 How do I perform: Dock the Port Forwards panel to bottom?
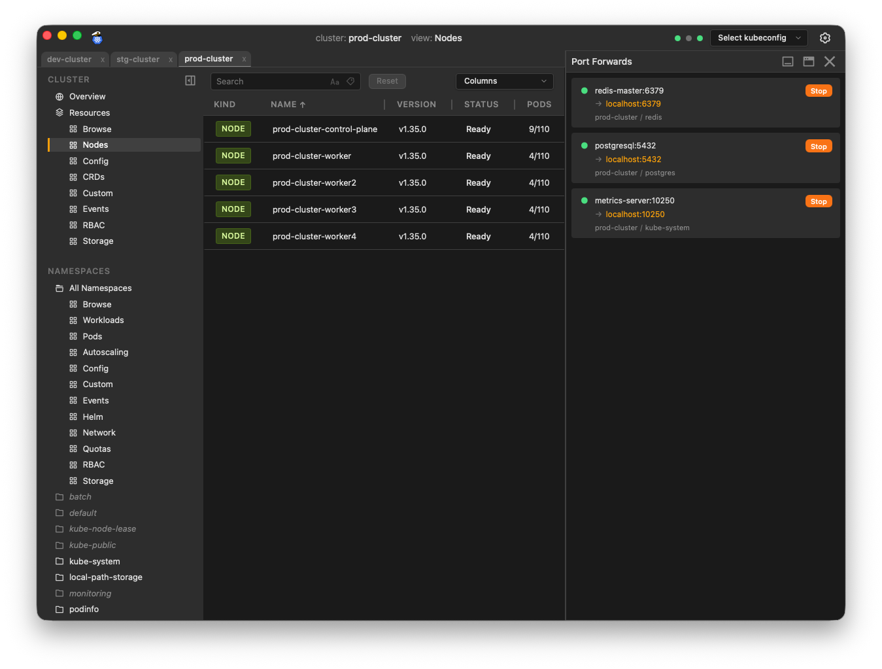[787, 61]
